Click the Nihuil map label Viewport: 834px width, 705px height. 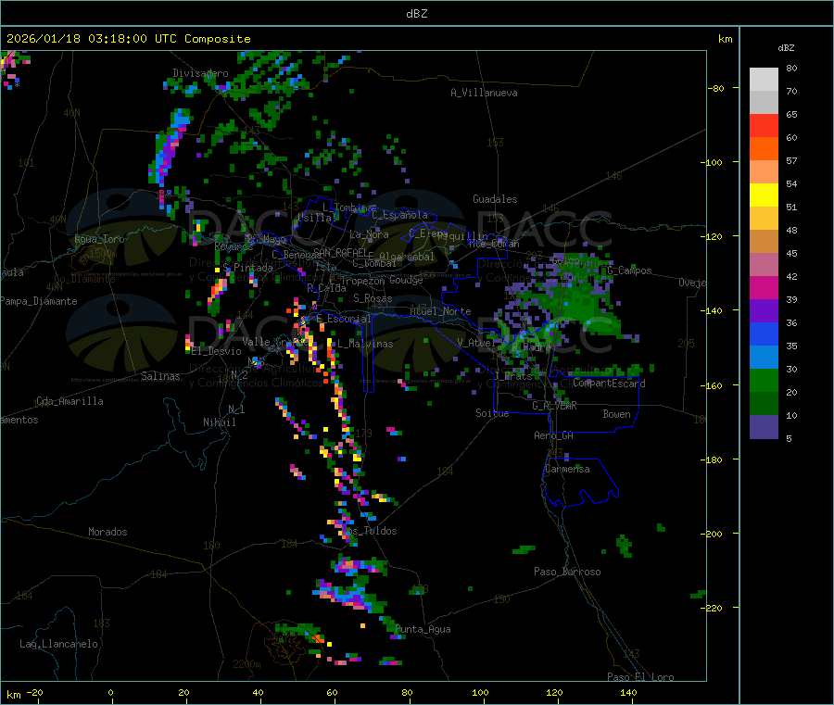(220, 422)
